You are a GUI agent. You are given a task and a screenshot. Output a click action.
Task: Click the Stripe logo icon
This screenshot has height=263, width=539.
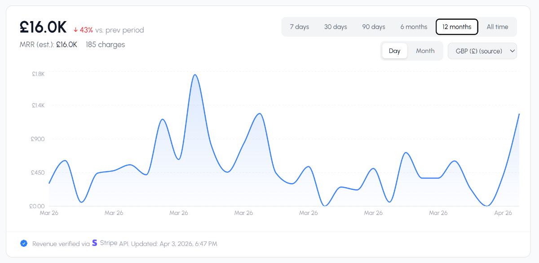coord(94,243)
